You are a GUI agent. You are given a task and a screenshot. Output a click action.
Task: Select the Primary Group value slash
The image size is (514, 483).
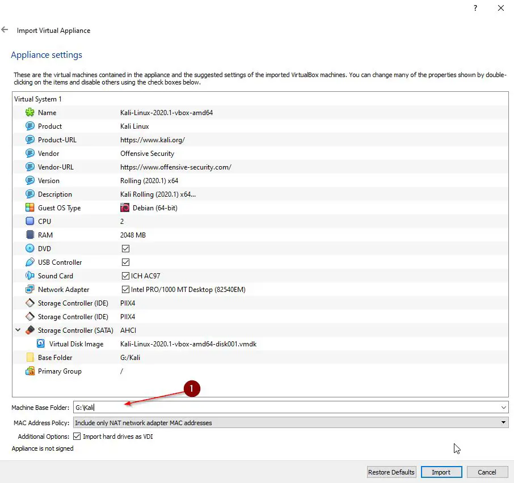[x=121, y=371]
